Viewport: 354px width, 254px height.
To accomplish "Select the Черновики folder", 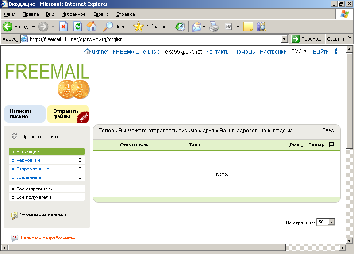I will pos(46,160).
